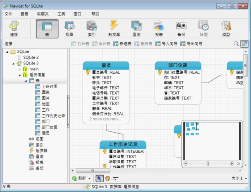Select the hand pan tool

[108, 178]
